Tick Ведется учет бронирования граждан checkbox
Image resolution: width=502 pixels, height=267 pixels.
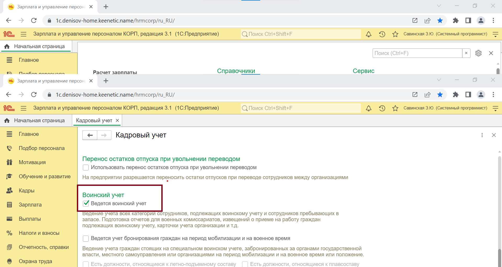click(86, 238)
